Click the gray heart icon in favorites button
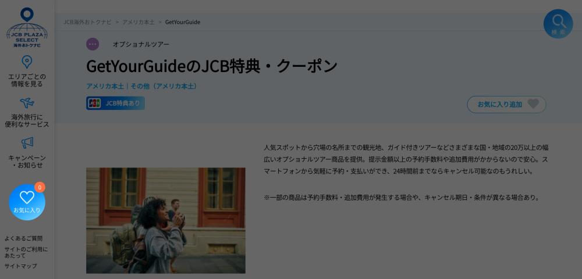This screenshot has width=582, height=279. [x=533, y=104]
